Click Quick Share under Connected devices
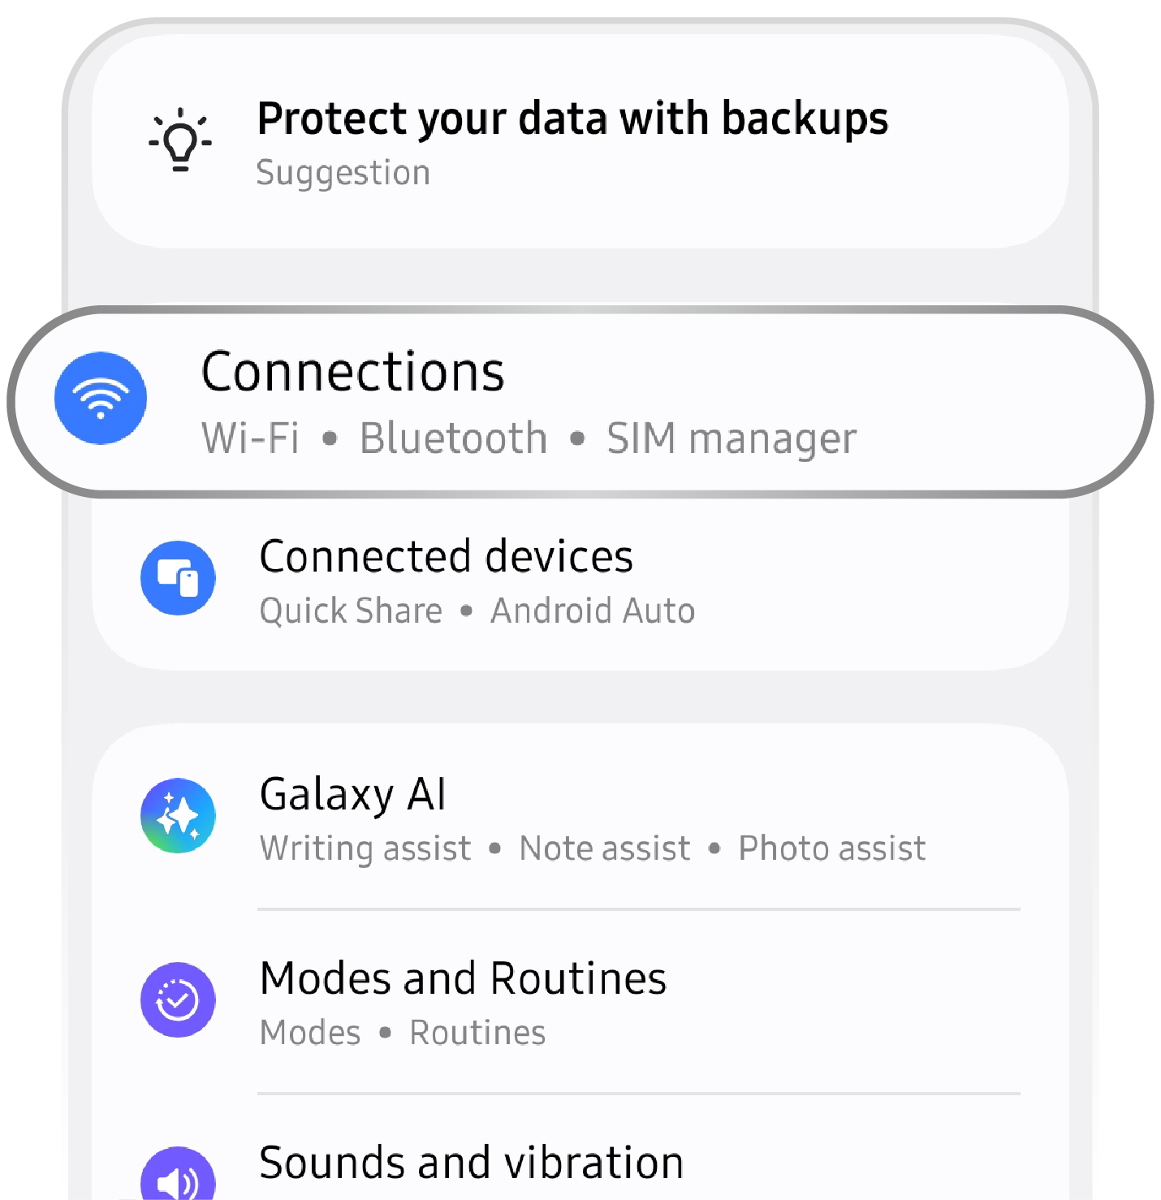The width and height of the screenshot is (1161, 1200). point(351,611)
